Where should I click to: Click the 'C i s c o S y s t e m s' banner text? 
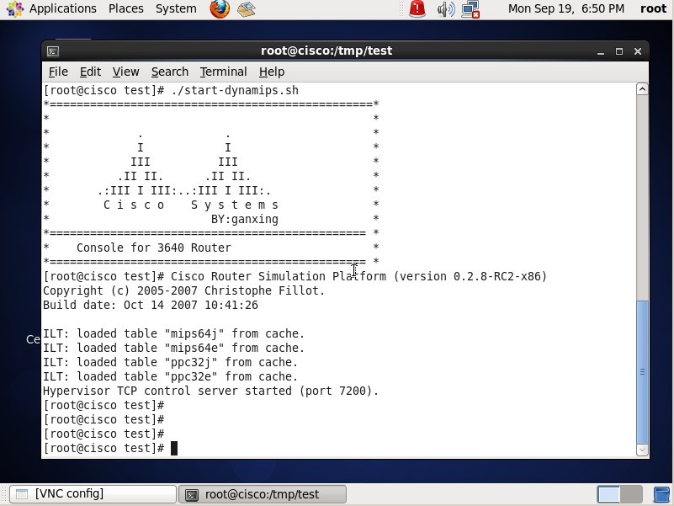(191, 205)
